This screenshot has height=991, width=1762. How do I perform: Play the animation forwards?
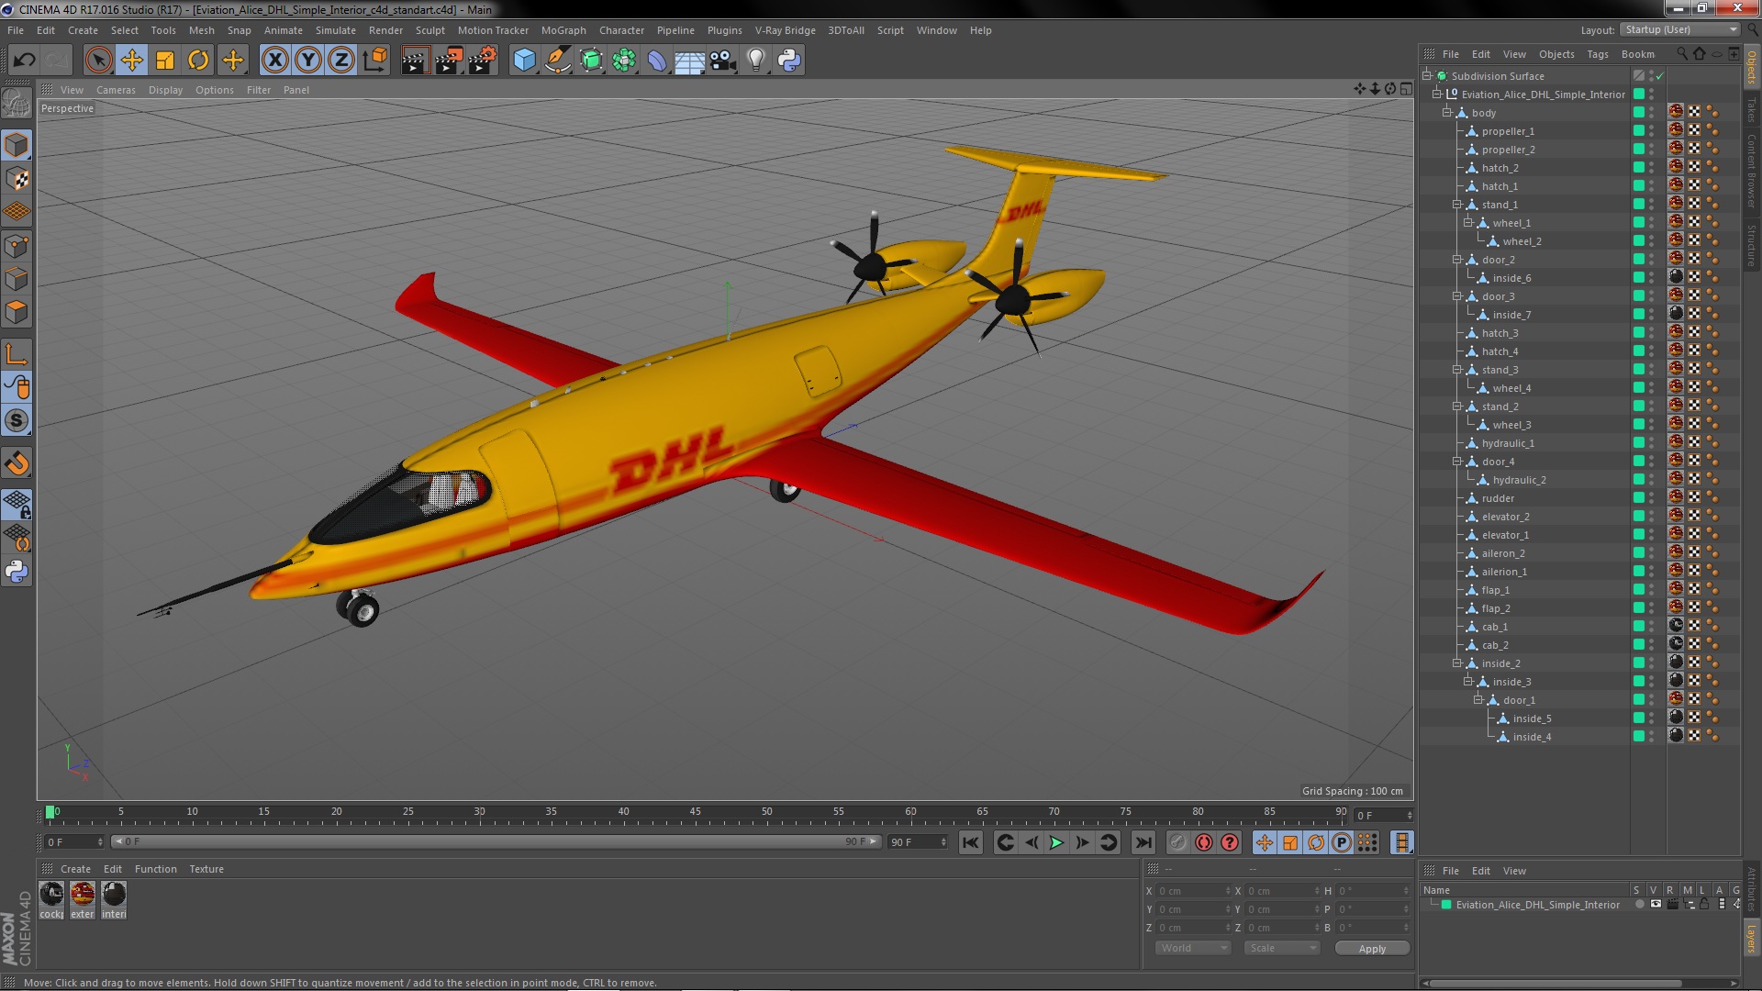[1056, 842]
